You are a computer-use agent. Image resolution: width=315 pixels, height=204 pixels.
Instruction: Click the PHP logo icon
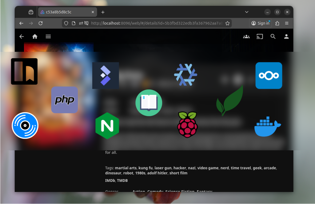click(64, 100)
